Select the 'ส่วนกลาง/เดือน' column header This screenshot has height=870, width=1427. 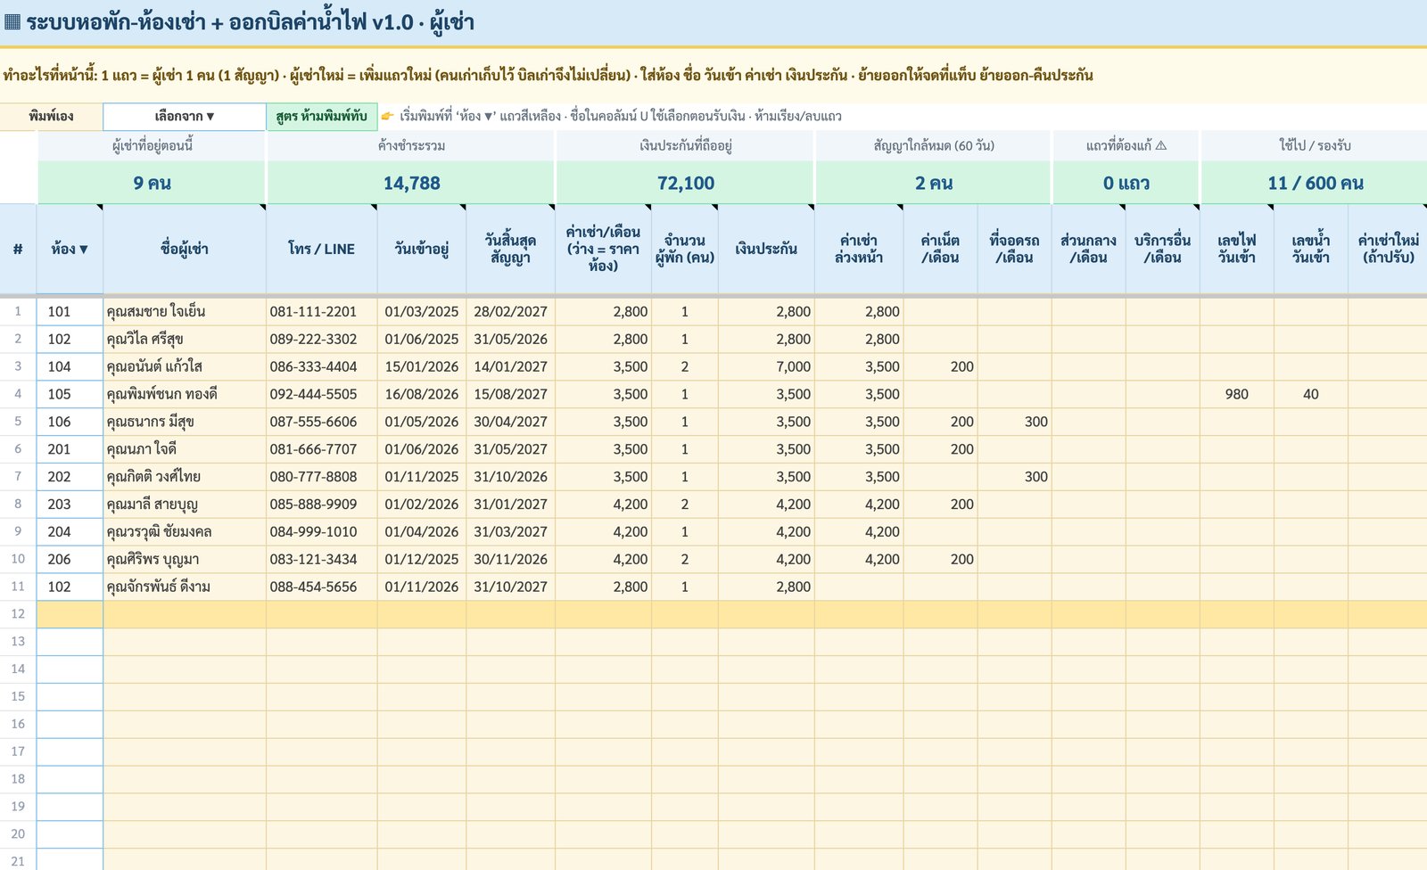(x=1088, y=249)
